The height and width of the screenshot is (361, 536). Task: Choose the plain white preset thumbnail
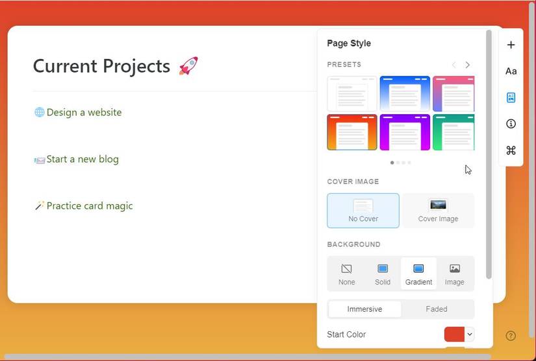[x=352, y=94]
